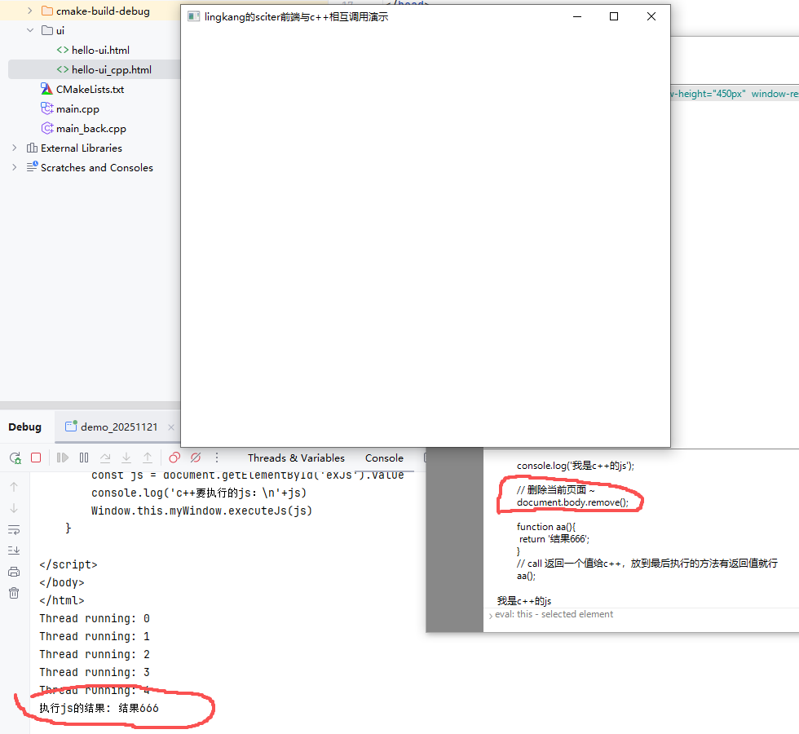Toggle scroll to end of console
Viewport: 799px width, 734px height.
(x=14, y=550)
